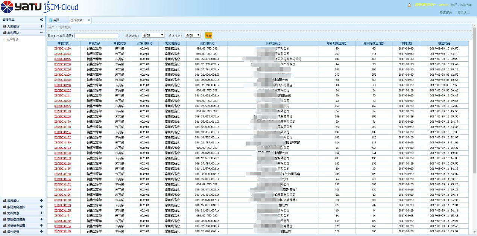Select 出库模块 item in sidebar tree

click(12, 39)
